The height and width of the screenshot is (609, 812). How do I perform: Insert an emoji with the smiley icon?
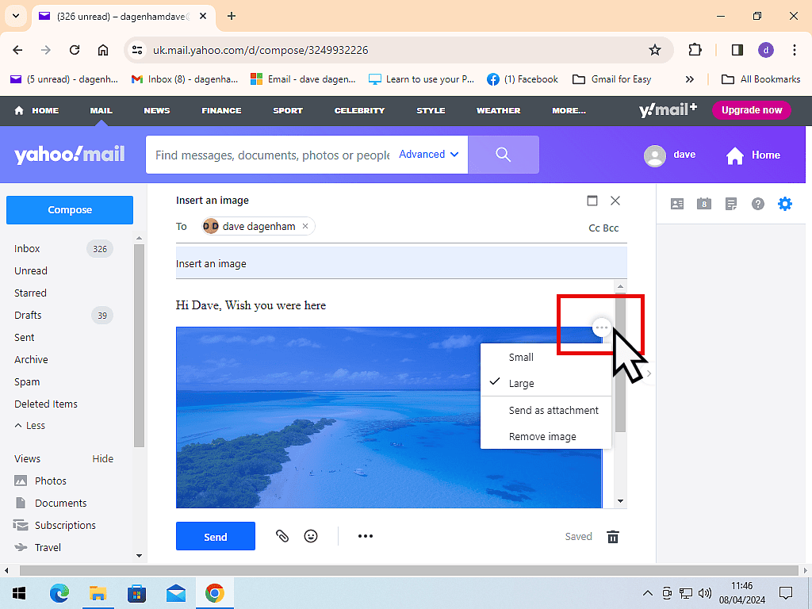311,536
